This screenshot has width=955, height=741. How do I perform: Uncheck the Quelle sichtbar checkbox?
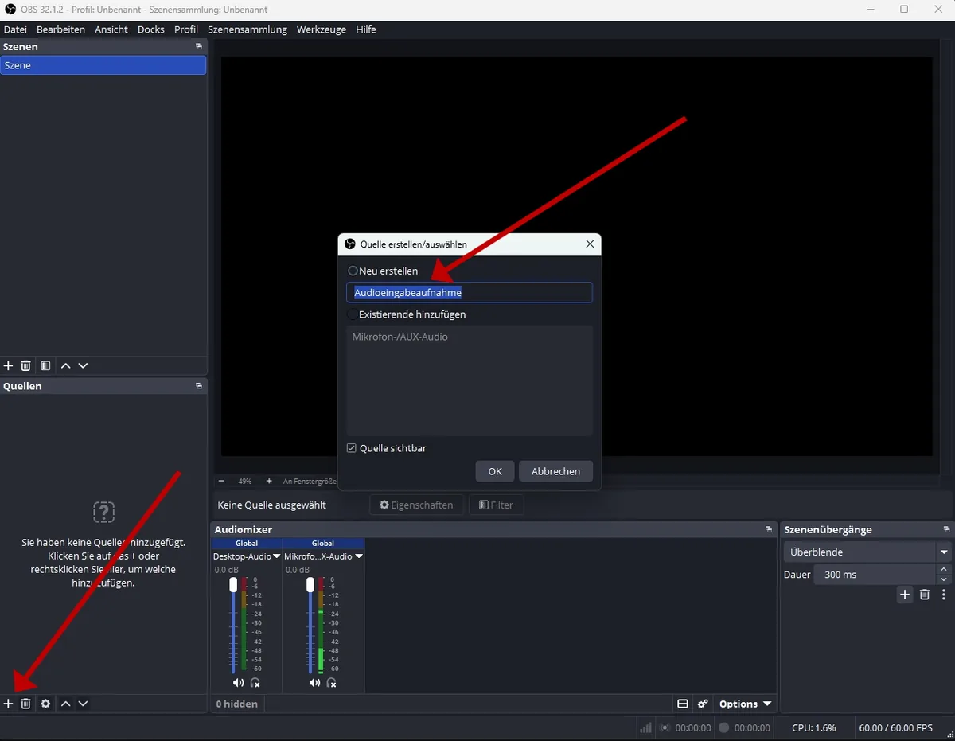352,448
